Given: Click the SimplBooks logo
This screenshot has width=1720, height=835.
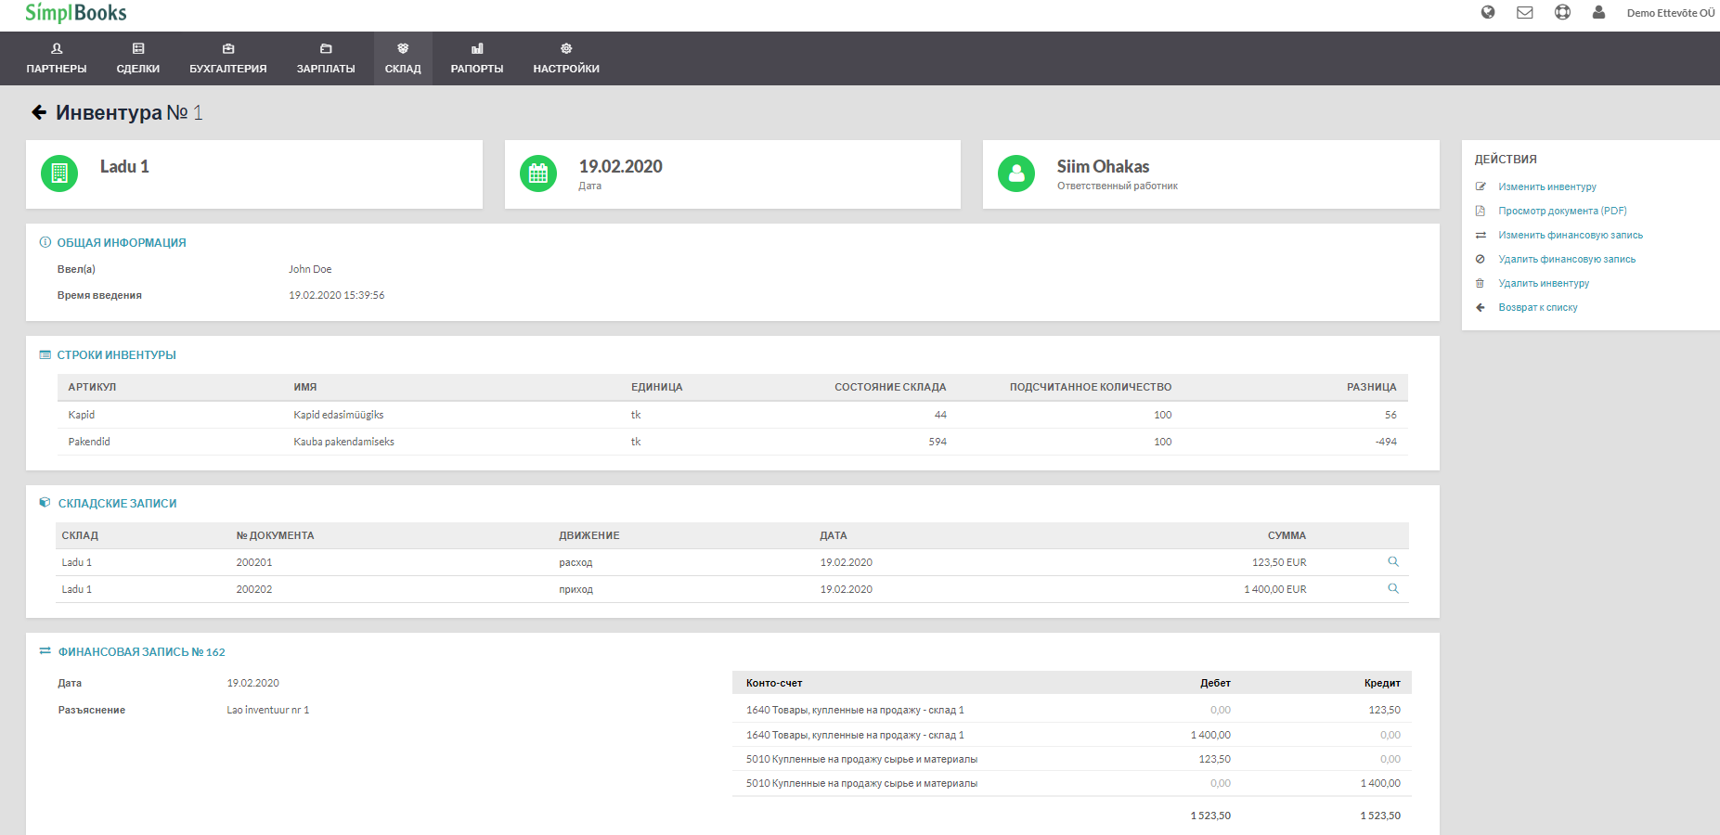Looking at the screenshot, I should [76, 13].
